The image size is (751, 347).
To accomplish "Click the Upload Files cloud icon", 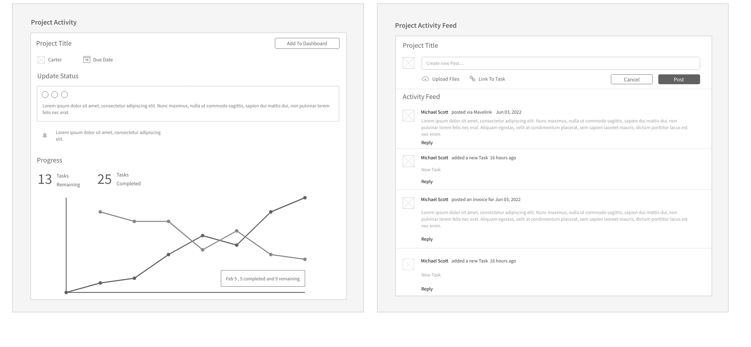I will 426,79.
